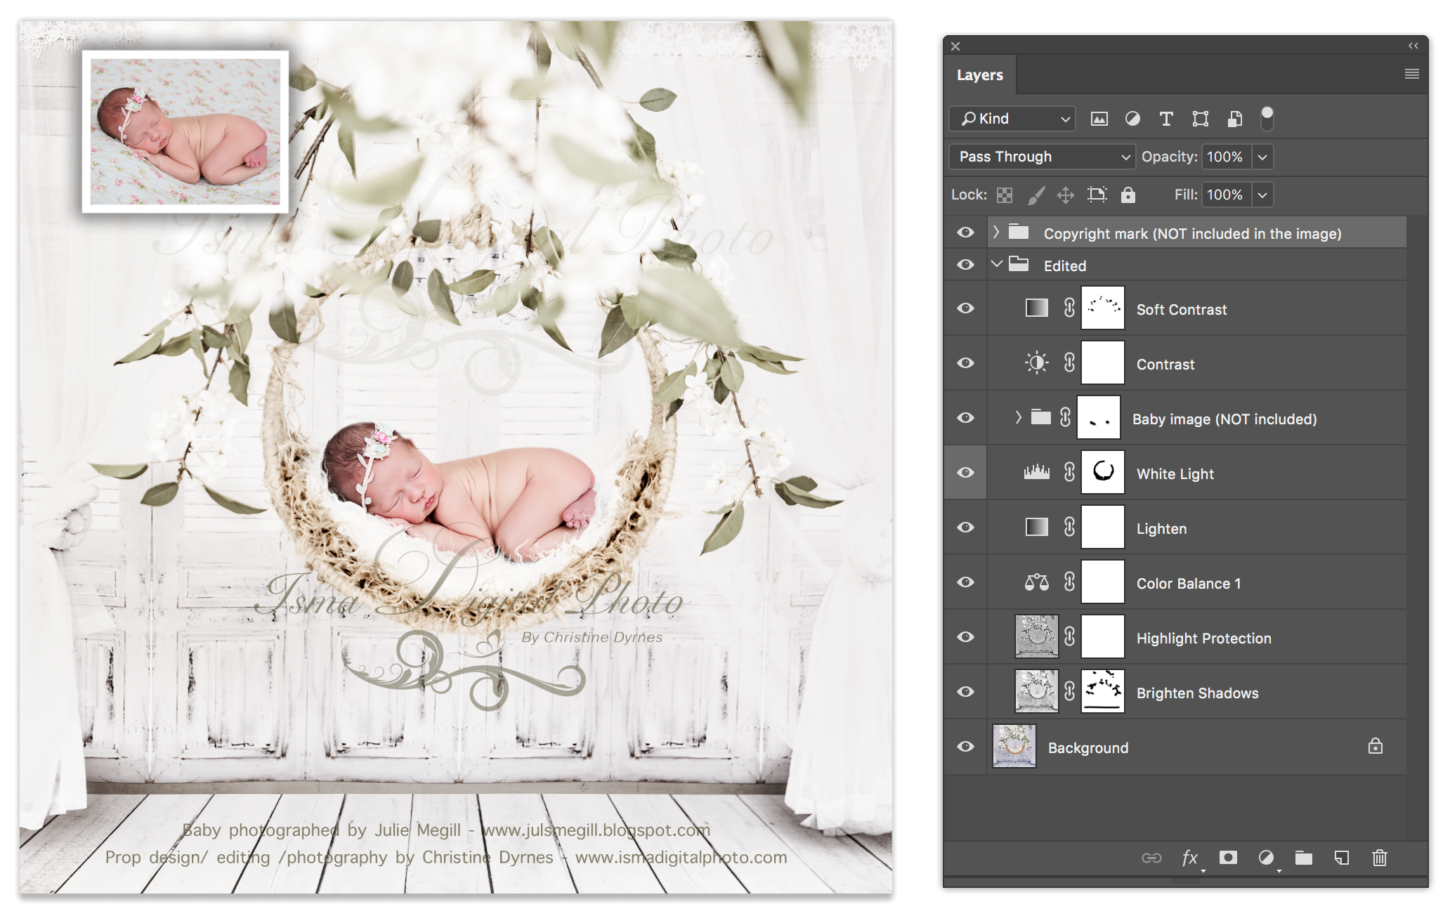This screenshot has width=1450, height=916.
Task: Click the Opacity 100% value field
Action: [x=1227, y=157]
